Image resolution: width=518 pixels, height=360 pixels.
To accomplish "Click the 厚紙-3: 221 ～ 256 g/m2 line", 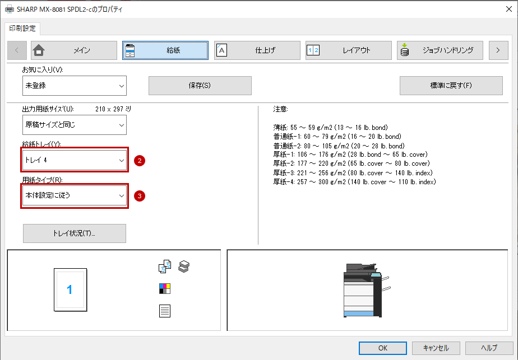I will pyautogui.click(x=353, y=172).
